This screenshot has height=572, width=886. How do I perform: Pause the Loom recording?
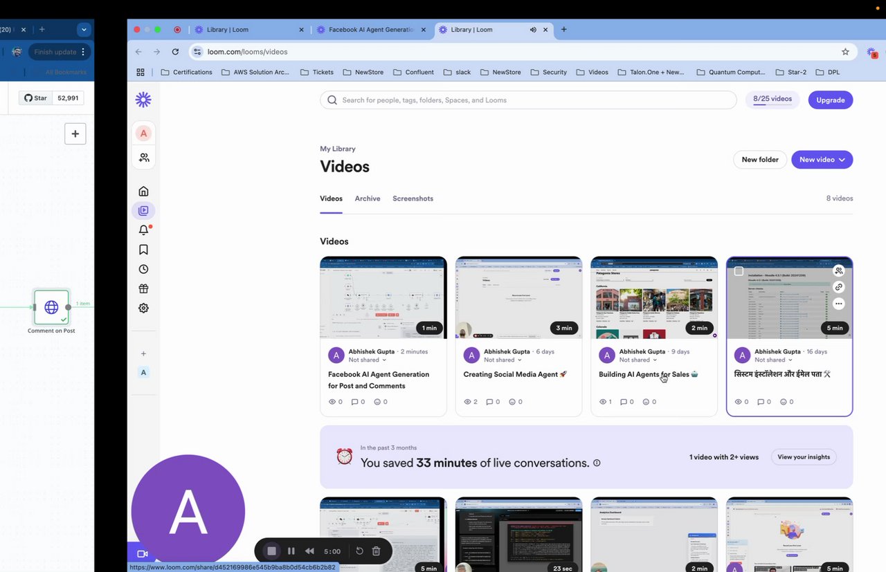click(291, 551)
